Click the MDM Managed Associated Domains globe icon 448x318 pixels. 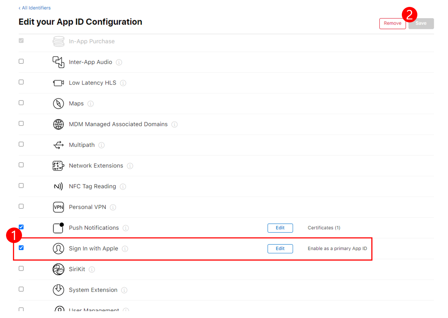coord(58,125)
